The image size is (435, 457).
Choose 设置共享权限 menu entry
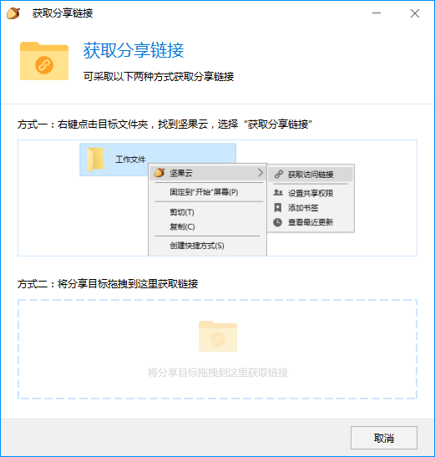click(x=311, y=193)
